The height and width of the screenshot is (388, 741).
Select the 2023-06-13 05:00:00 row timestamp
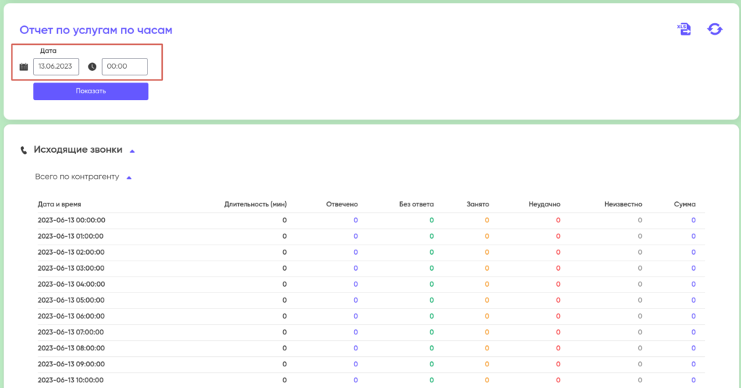[71, 300]
